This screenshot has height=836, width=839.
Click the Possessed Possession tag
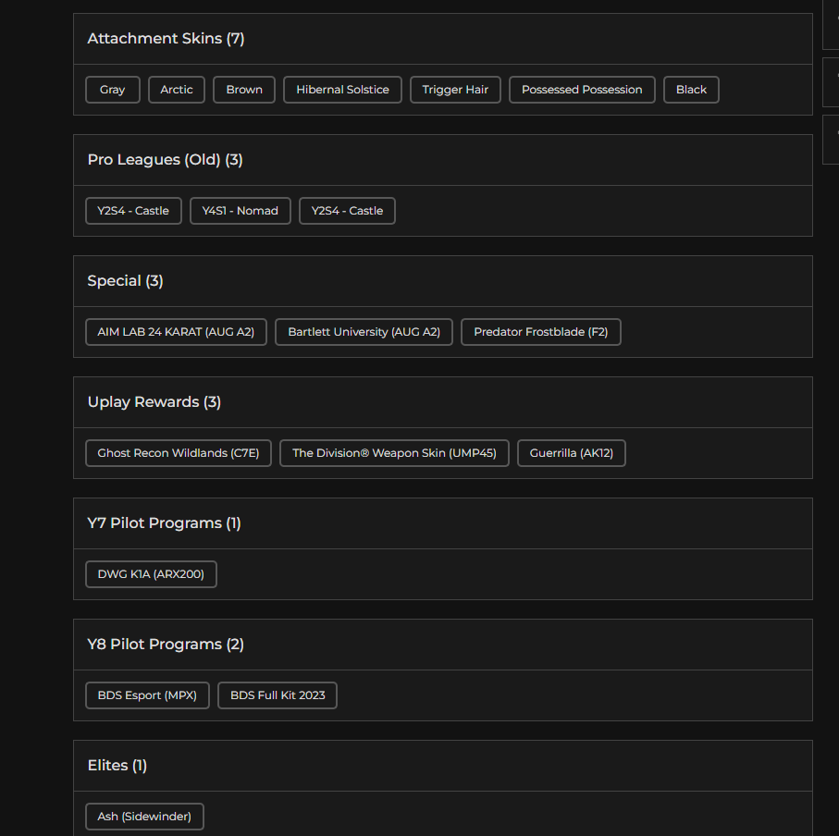click(x=582, y=90)
